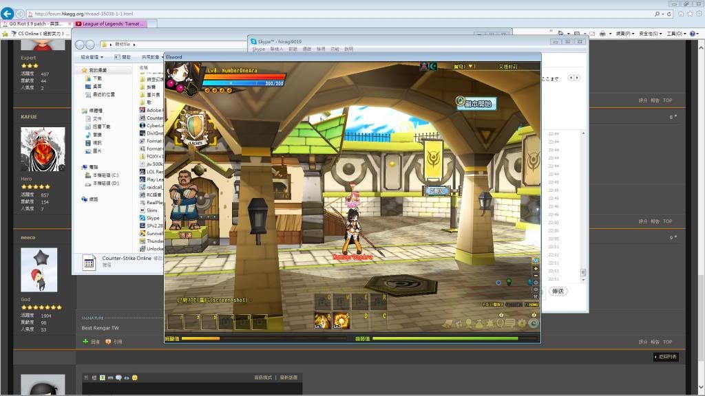The image size is (705, 396).
Task: Click TOP link in KAFUE's post
Action: point(667,221)
